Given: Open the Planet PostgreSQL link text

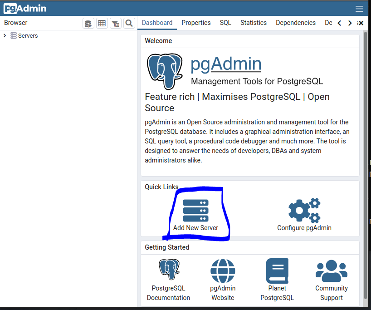Looking at the screenshot, I should coord(277,293).
